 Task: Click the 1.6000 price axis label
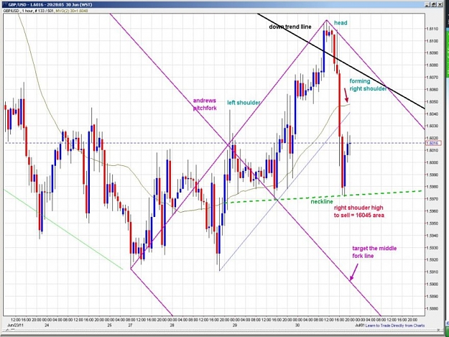tap(432, 162)
